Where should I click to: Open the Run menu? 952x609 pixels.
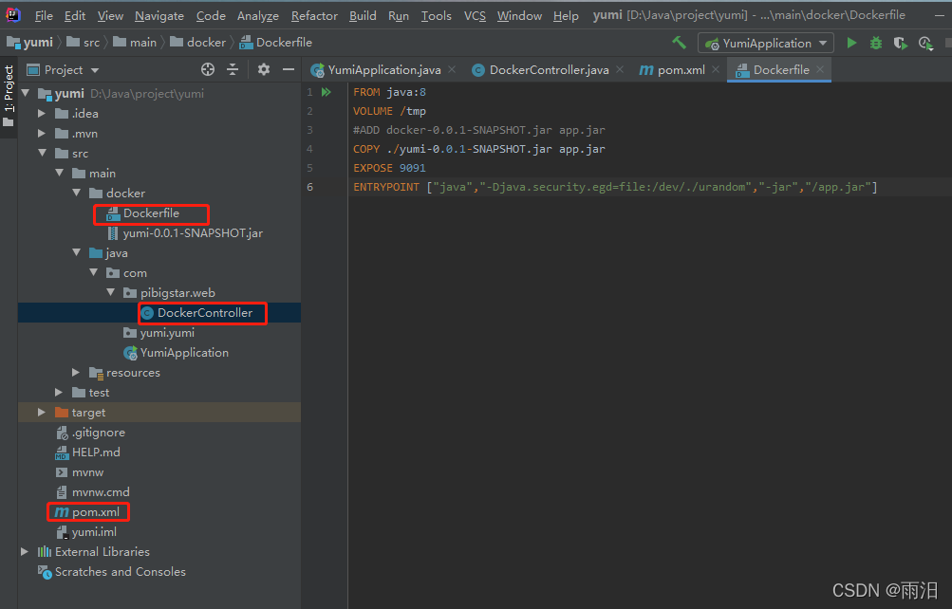pos(399,16)
